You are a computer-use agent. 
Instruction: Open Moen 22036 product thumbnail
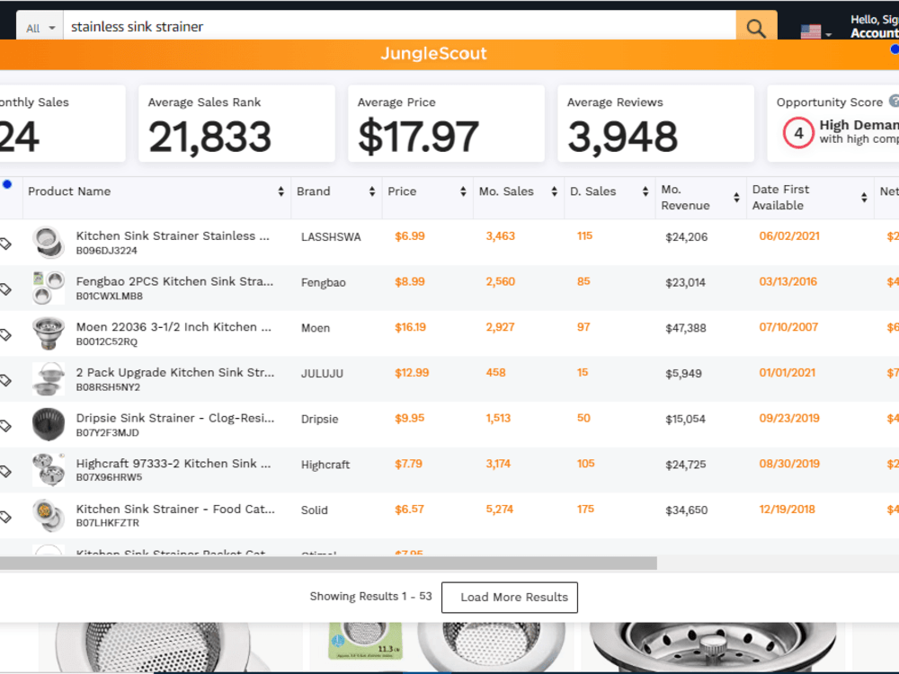pos(49,333)
